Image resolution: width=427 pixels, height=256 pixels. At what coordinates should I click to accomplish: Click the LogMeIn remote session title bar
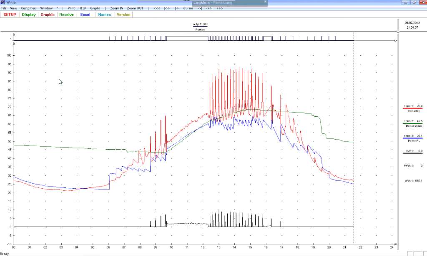click(x=230, y=3)
